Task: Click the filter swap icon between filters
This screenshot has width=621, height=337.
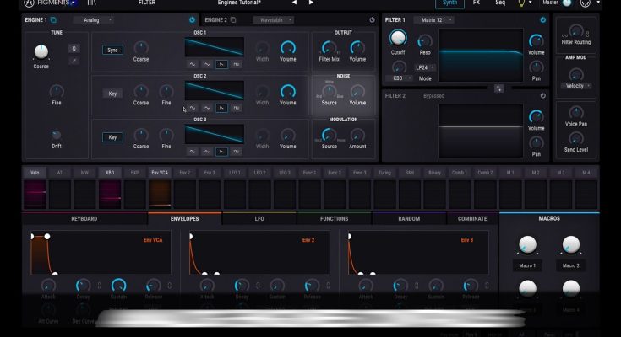Action: point(498,88)
